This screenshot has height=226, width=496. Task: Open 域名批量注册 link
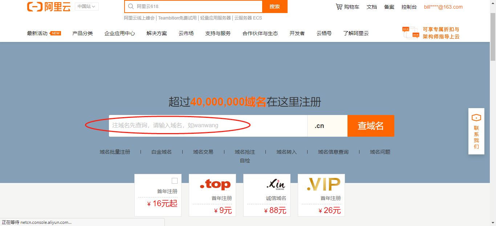tap(115, 152)
